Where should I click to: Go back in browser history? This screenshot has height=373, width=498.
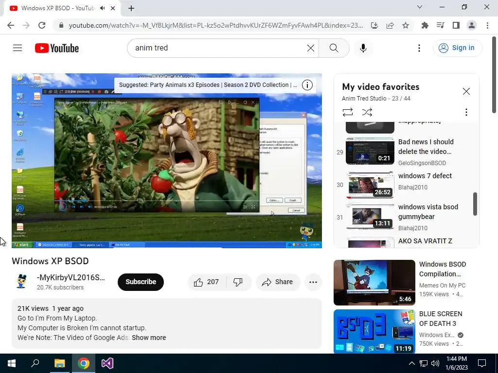click(11, 25)
